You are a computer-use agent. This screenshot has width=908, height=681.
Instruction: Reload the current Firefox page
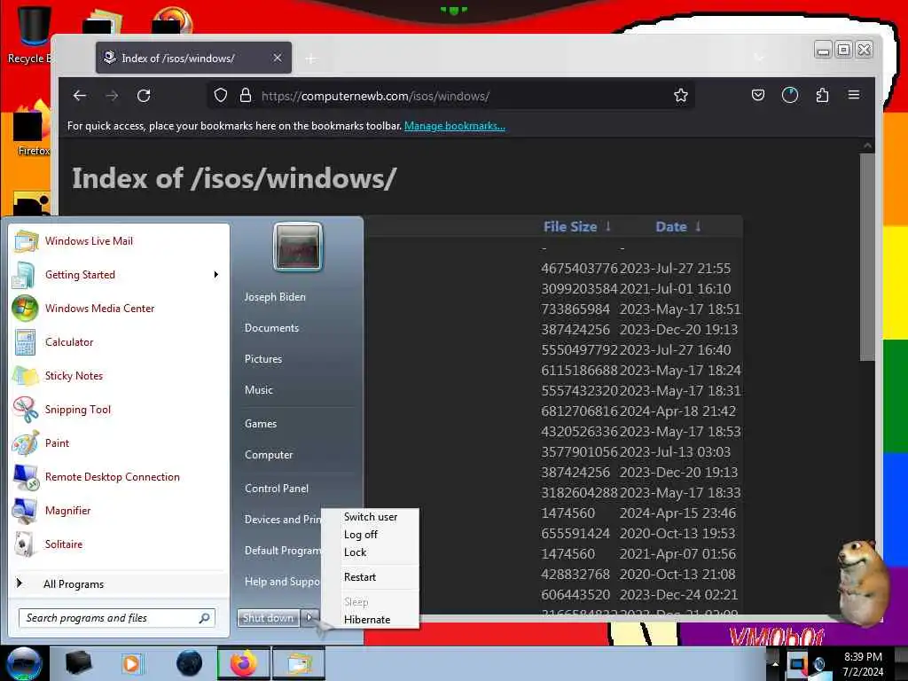(144, 96)
